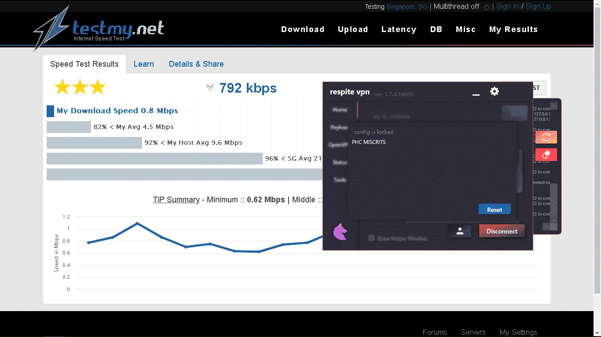Click the PHC MISCRITS config text
Screen dimensions: 601x337
click(x=369, y=142)
